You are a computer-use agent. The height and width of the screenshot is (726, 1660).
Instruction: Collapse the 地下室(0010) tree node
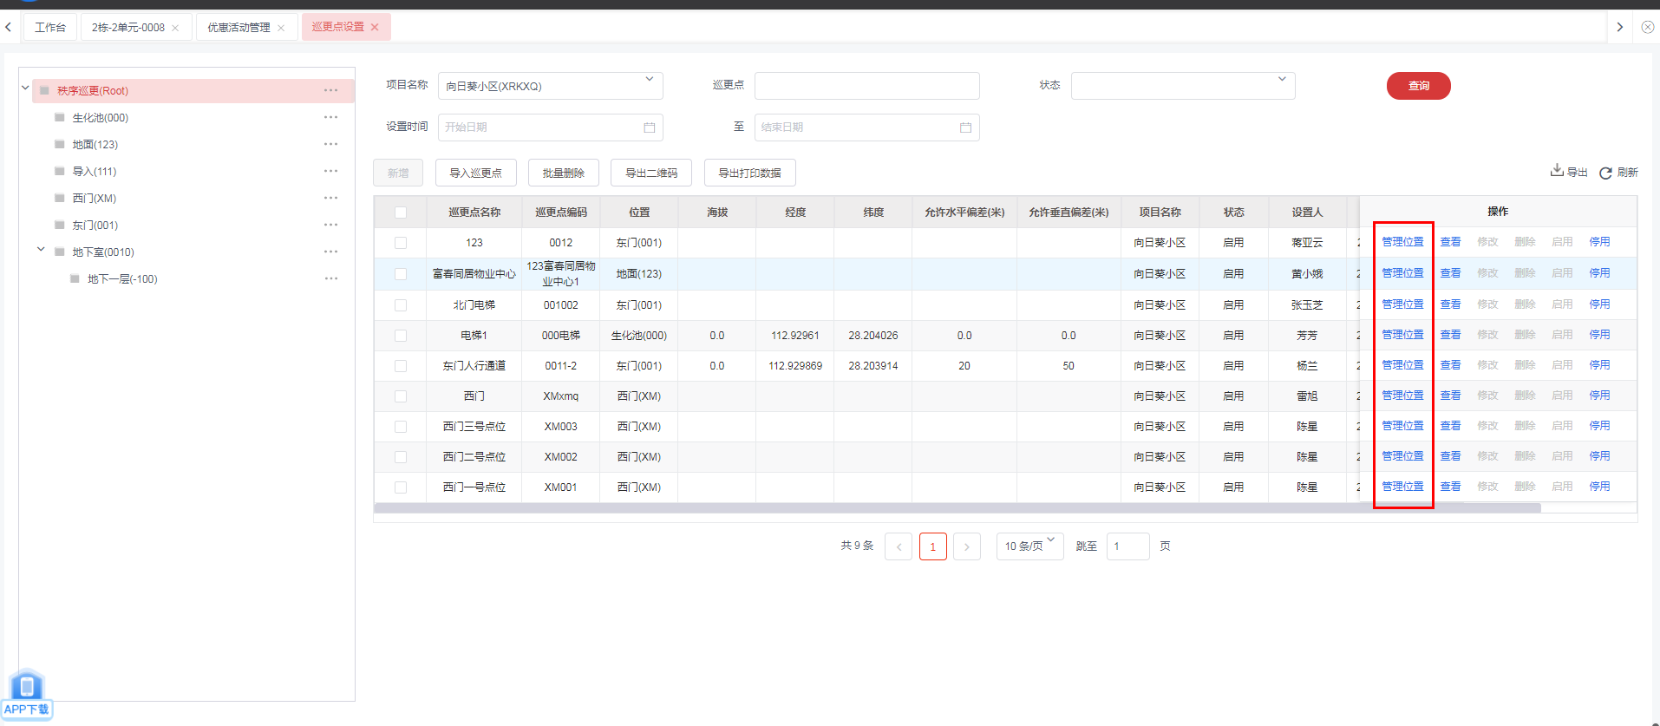pyautogui.click(x=41, y=251)
